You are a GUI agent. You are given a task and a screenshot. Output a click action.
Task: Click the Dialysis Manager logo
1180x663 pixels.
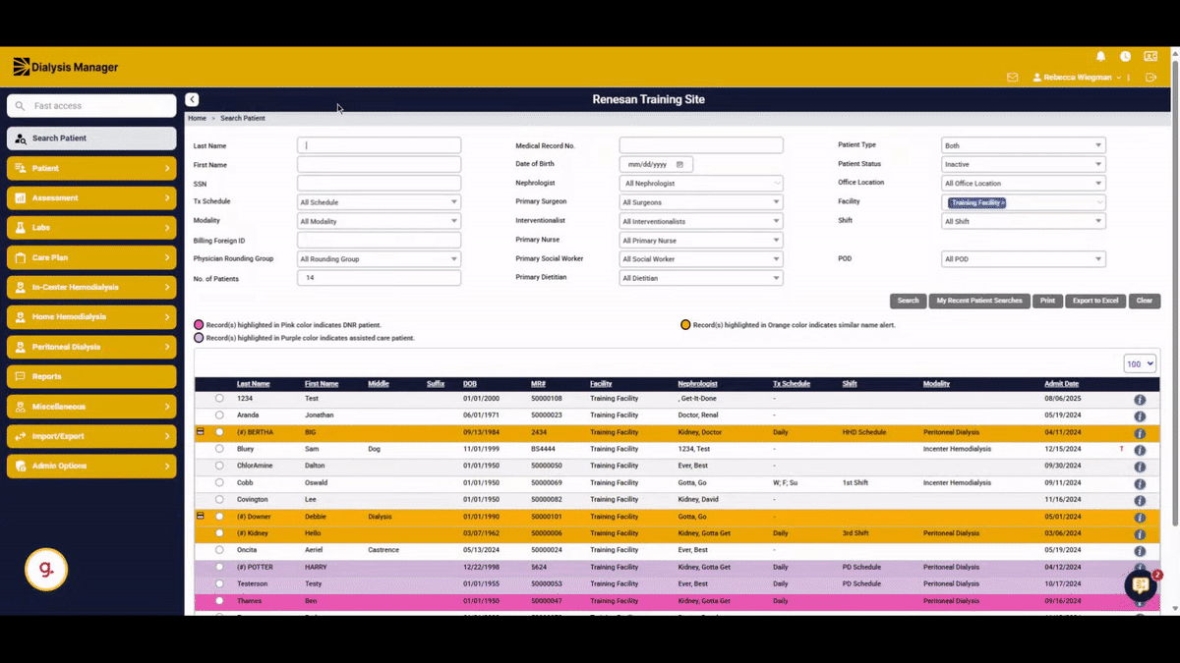pyautogui.click(x=65, y=67)
